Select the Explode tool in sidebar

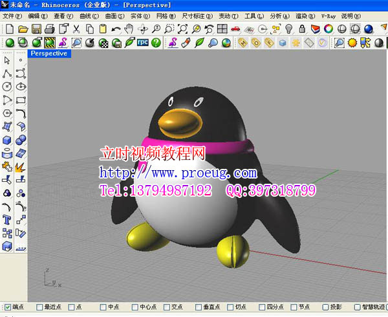click(x=21, y=167)
